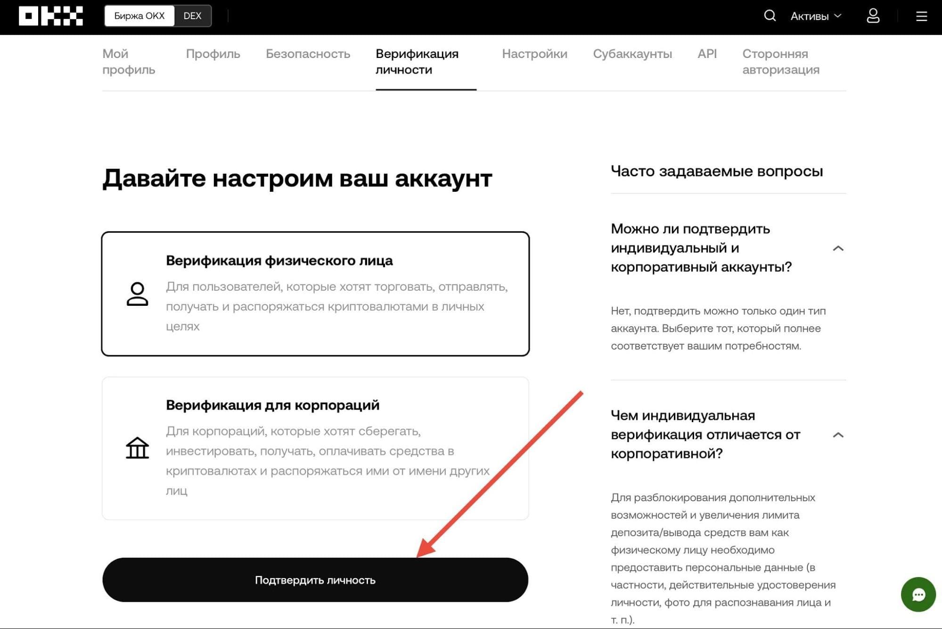Viewport: 942px width, 629px height.
Task: Click the FAQ answer starting with Нет, подтвердить можно
Action: [718, 328]
